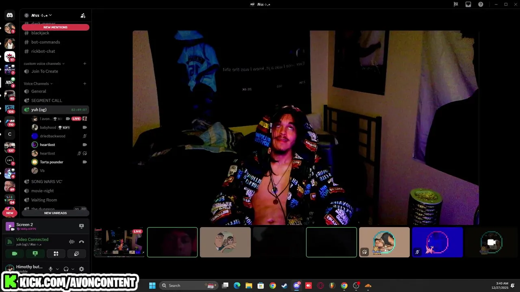Image resolution: width=520 pixels, height=292 pixels.
Task: Open the Discord help question-mark icon
Action: click(x=481, y=4)
